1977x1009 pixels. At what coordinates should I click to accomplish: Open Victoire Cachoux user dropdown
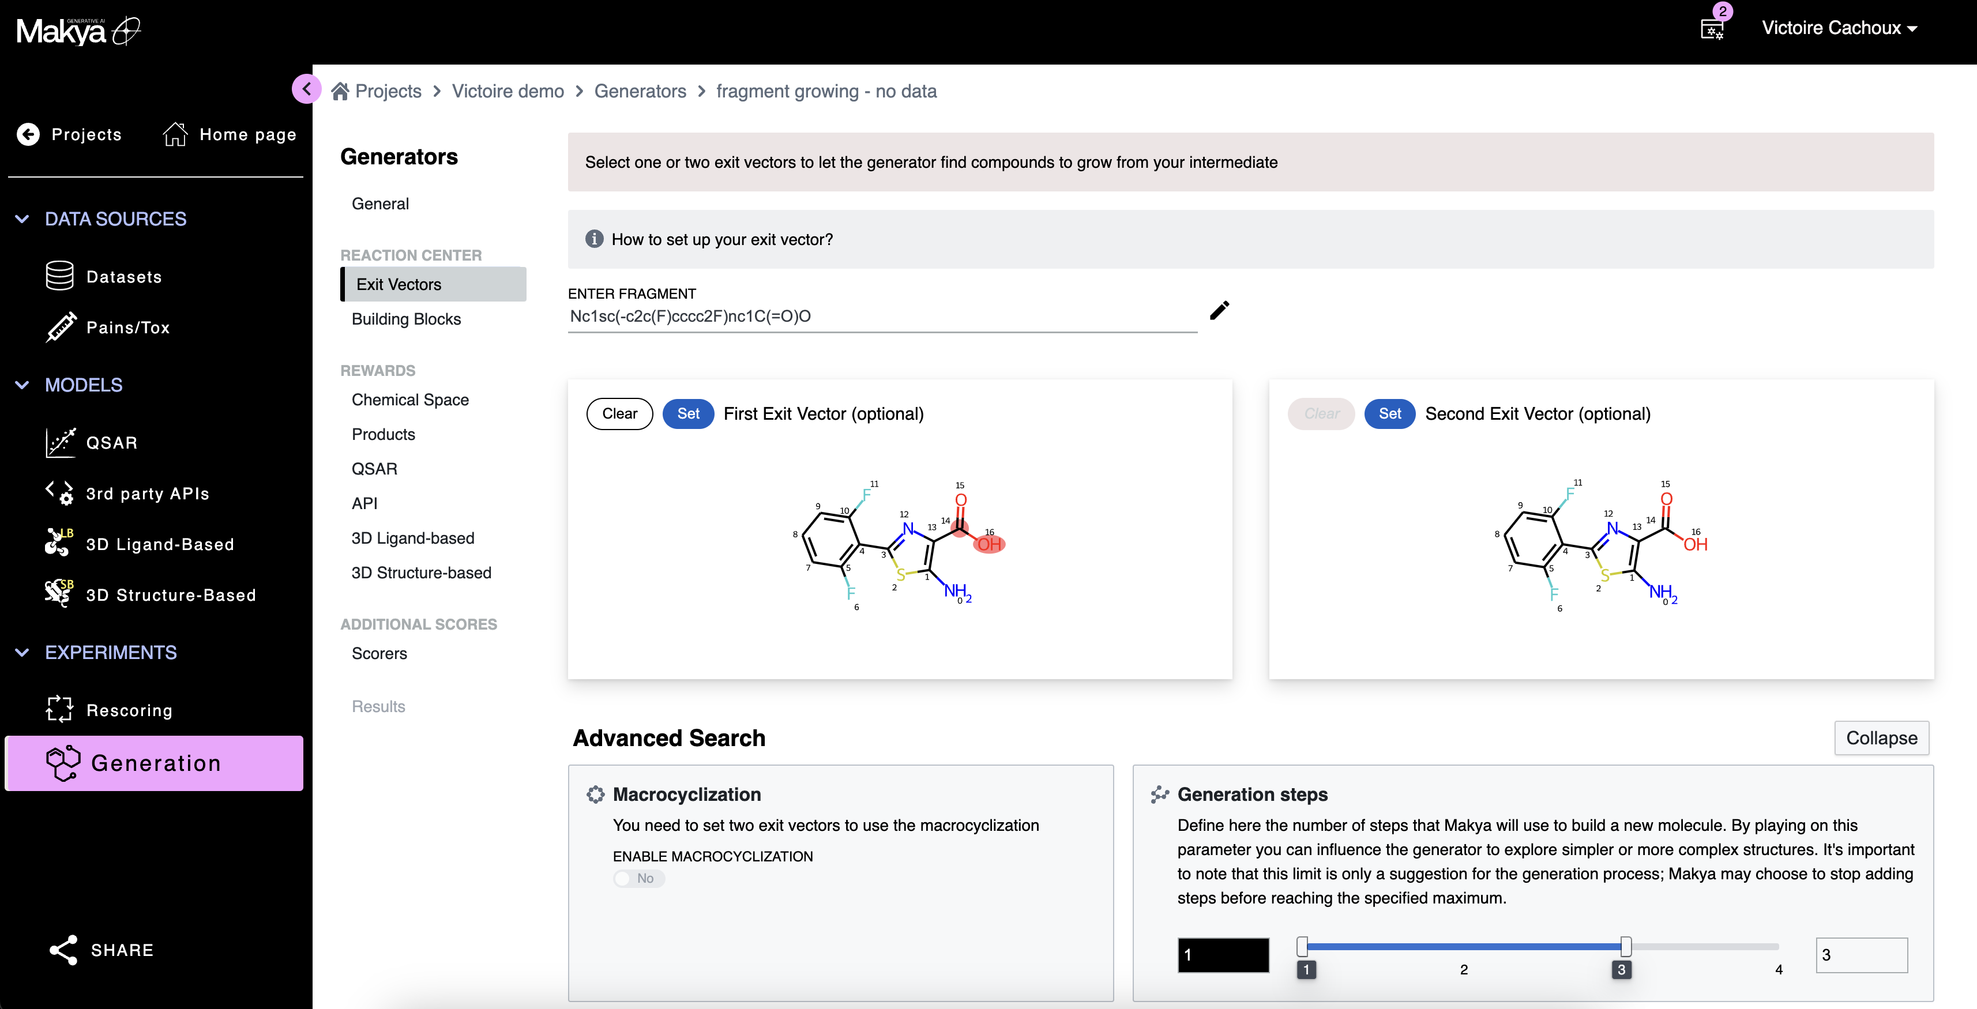click(1839, 28)
